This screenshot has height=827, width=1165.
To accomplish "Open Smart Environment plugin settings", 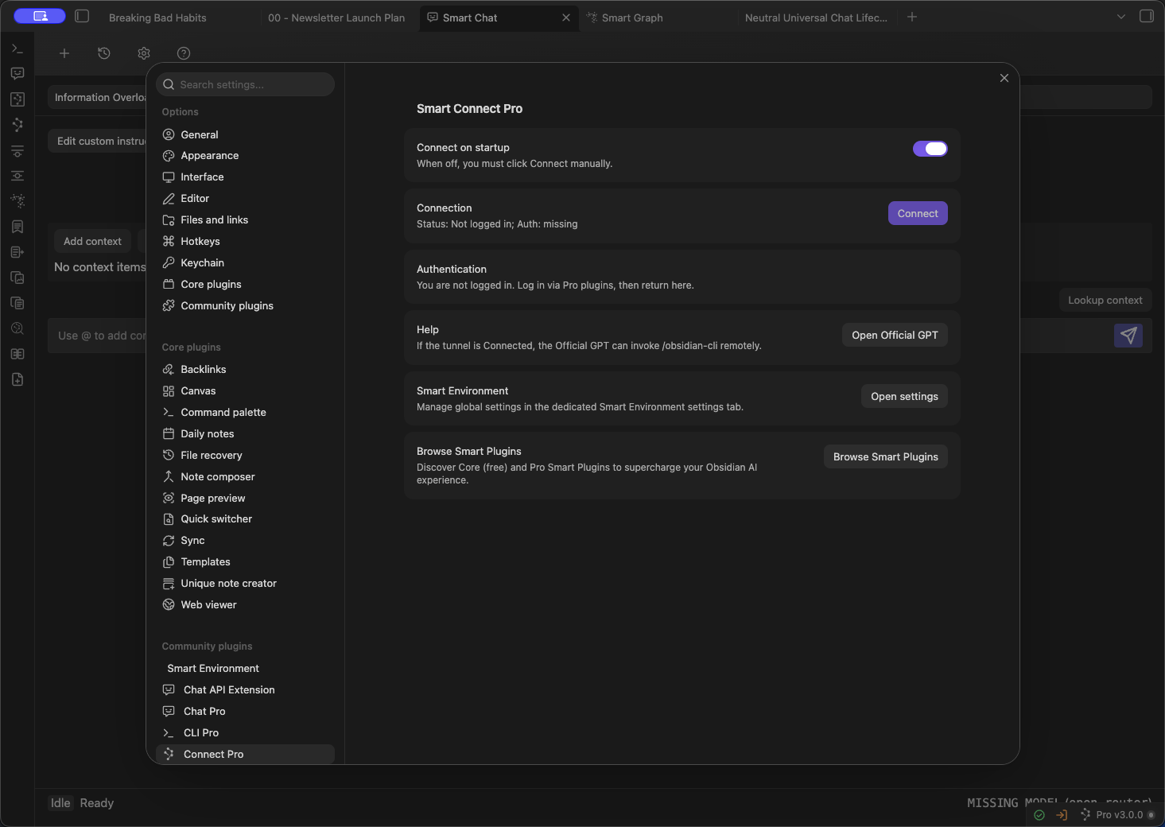I will (x=245, y=669).
